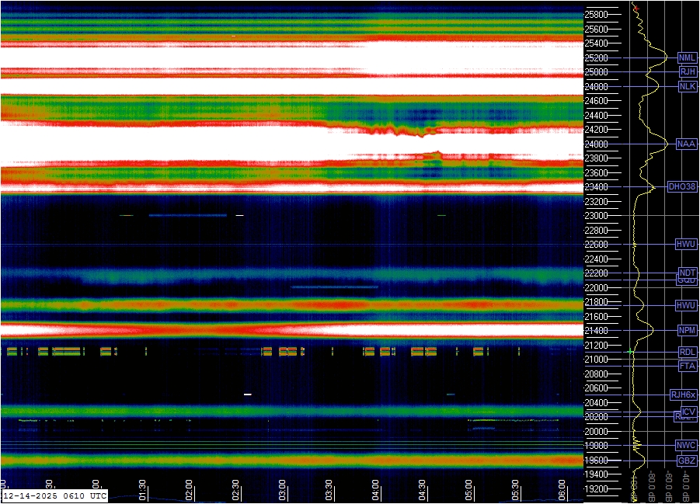Image resolution: width=700 pixels, height=504 pixels.
Task: Select the GBZ station label
Action: coord(687,461)
